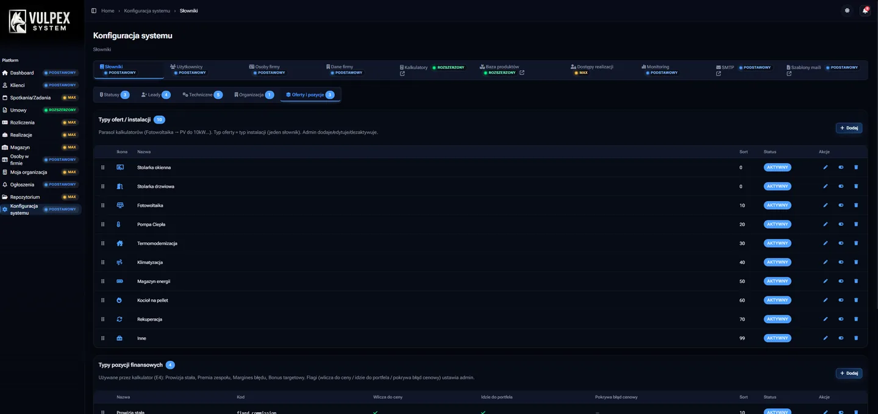Toggle the Pompa Ciepła status switch

pos(841,224)
